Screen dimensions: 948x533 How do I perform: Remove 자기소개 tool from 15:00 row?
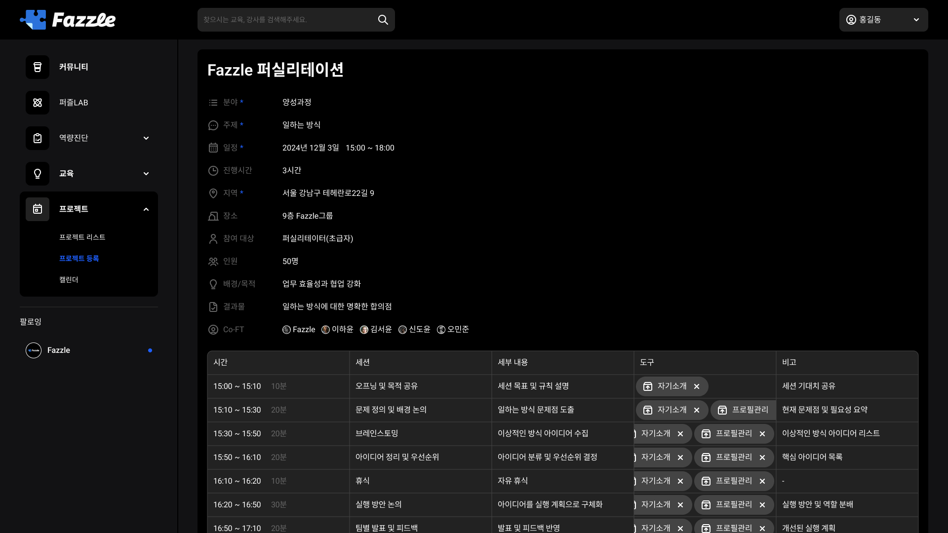[697, 386]
